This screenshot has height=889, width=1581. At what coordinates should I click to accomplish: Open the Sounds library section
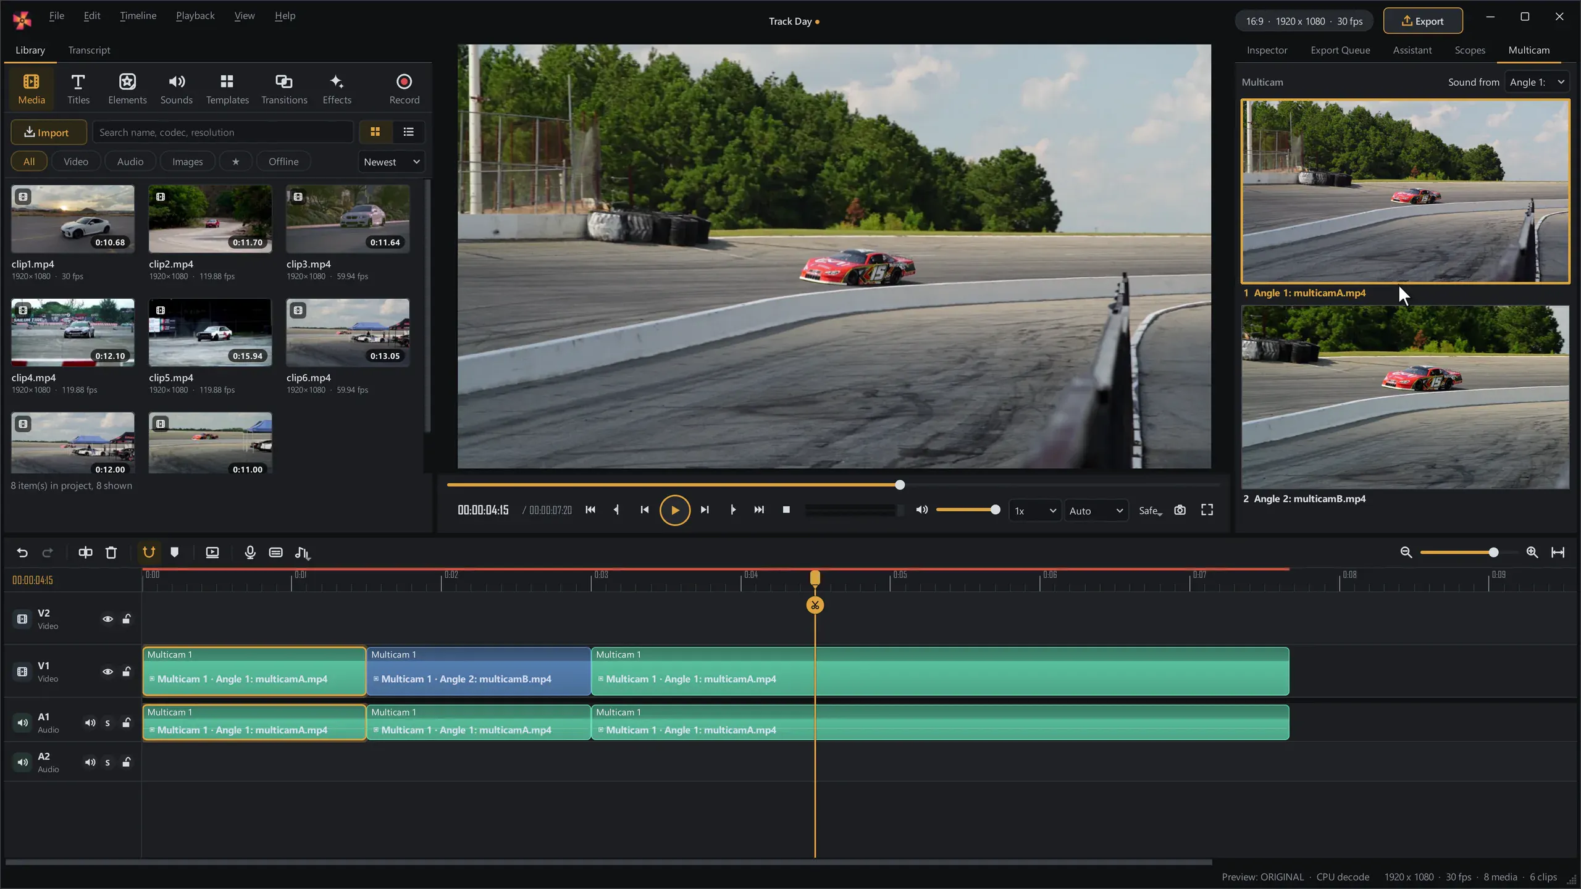pos(176,89)
